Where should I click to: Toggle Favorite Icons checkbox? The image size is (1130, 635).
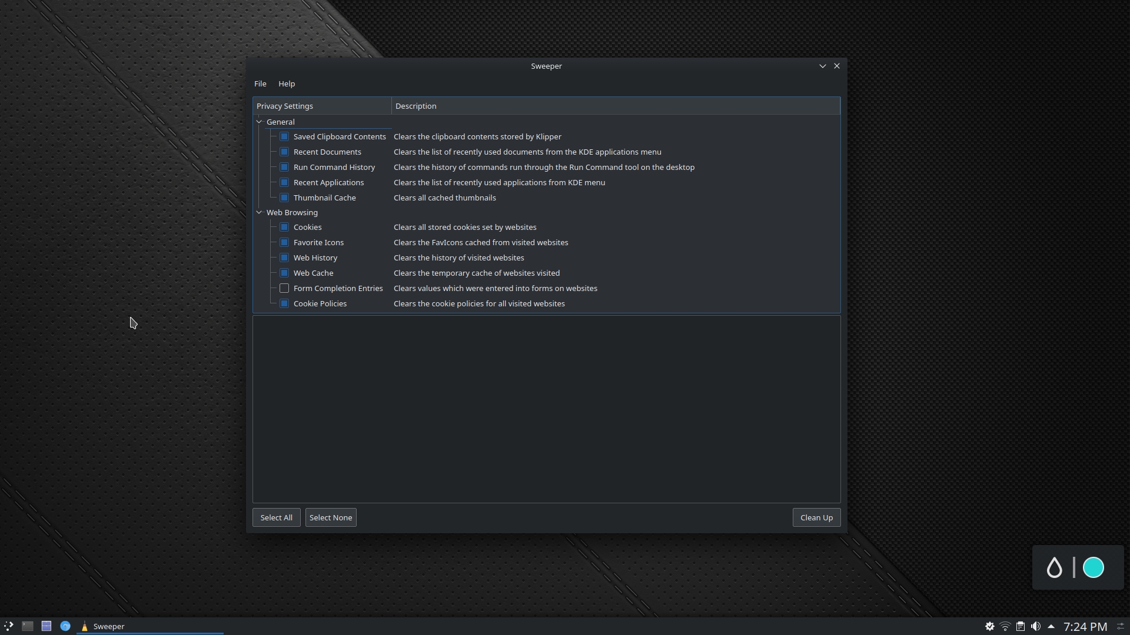click(x=284, y=242)
